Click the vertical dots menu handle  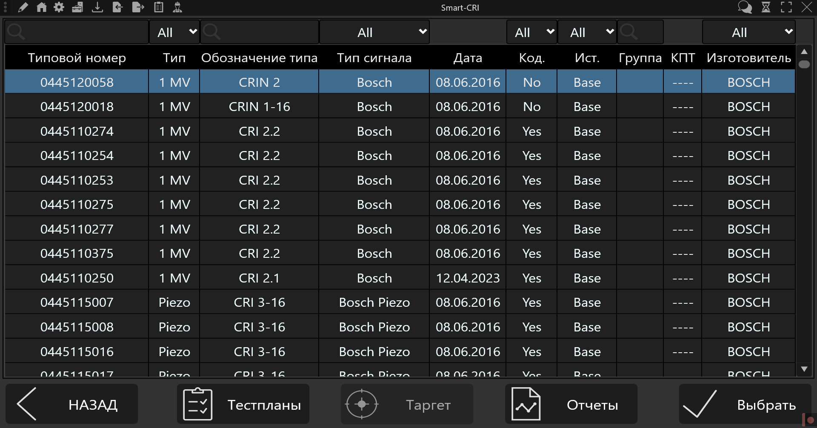(x=6, y=7)
